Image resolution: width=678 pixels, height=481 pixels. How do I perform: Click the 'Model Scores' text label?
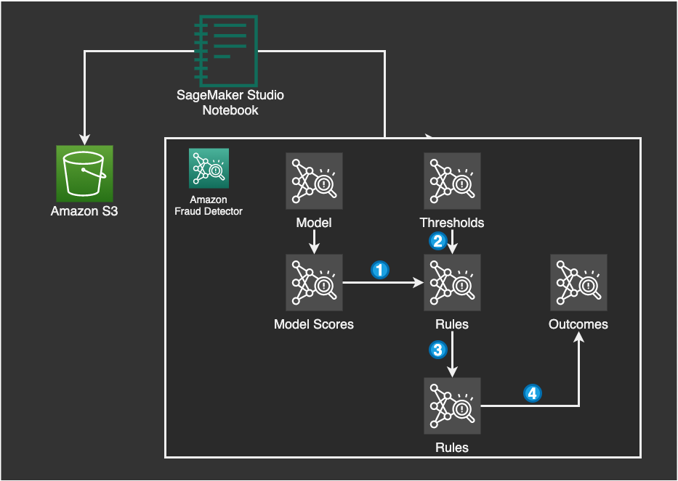coord(314,324)
